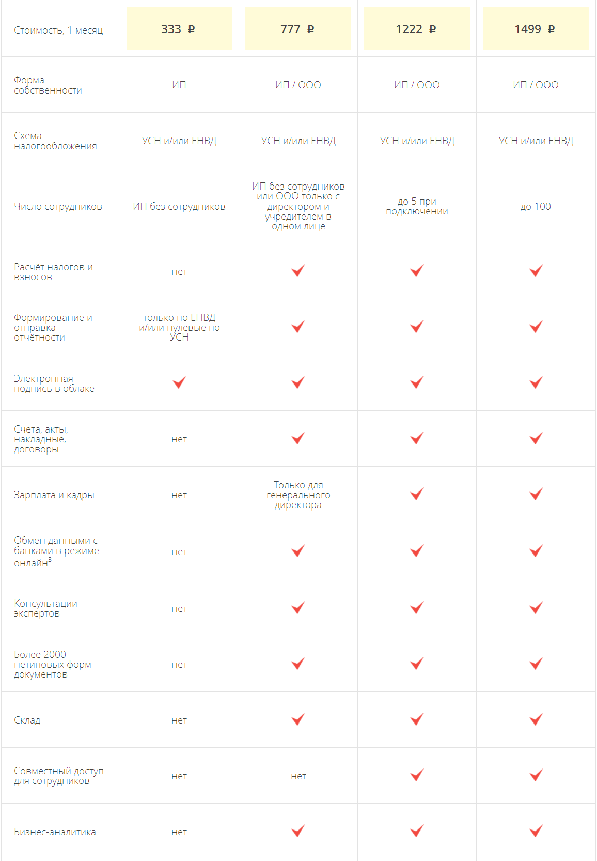The width and height of the screenshot is (597, 861).
Task: Click Обмен данными с банками checkmark, 1222 column
Action: 417,551
